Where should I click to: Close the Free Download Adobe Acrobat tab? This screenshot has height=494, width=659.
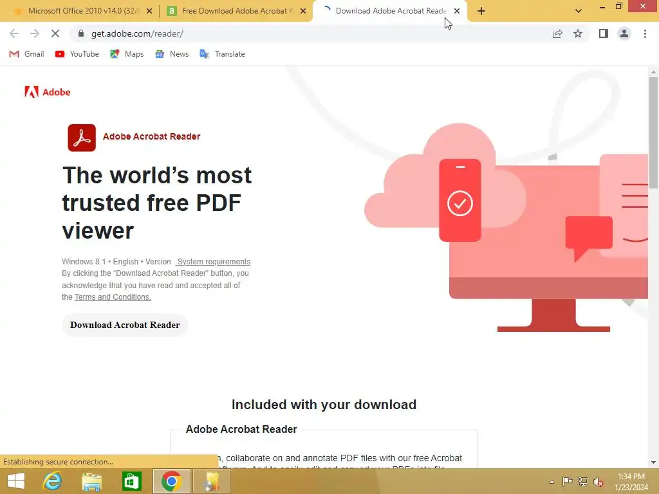[x=303, y=11]
